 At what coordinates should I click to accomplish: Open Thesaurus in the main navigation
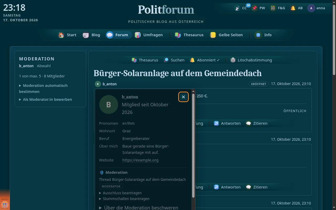[189, 35]
